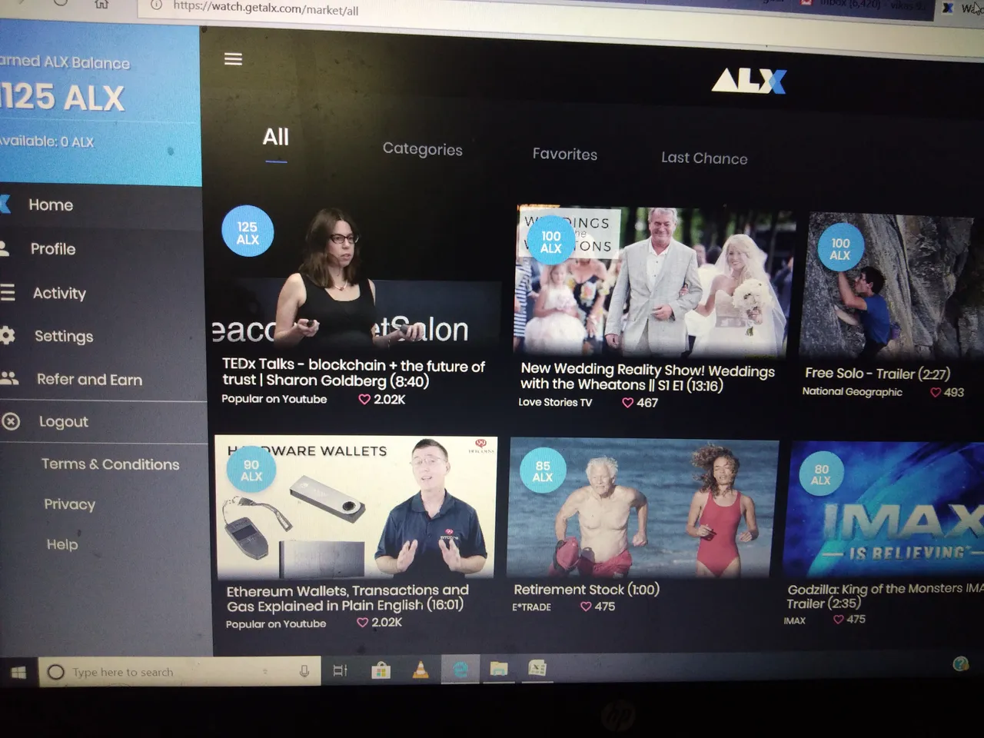Click the browser address bar URL
Image resolution: width=984 pixels, height=738 pixels.
pos(265,8)
